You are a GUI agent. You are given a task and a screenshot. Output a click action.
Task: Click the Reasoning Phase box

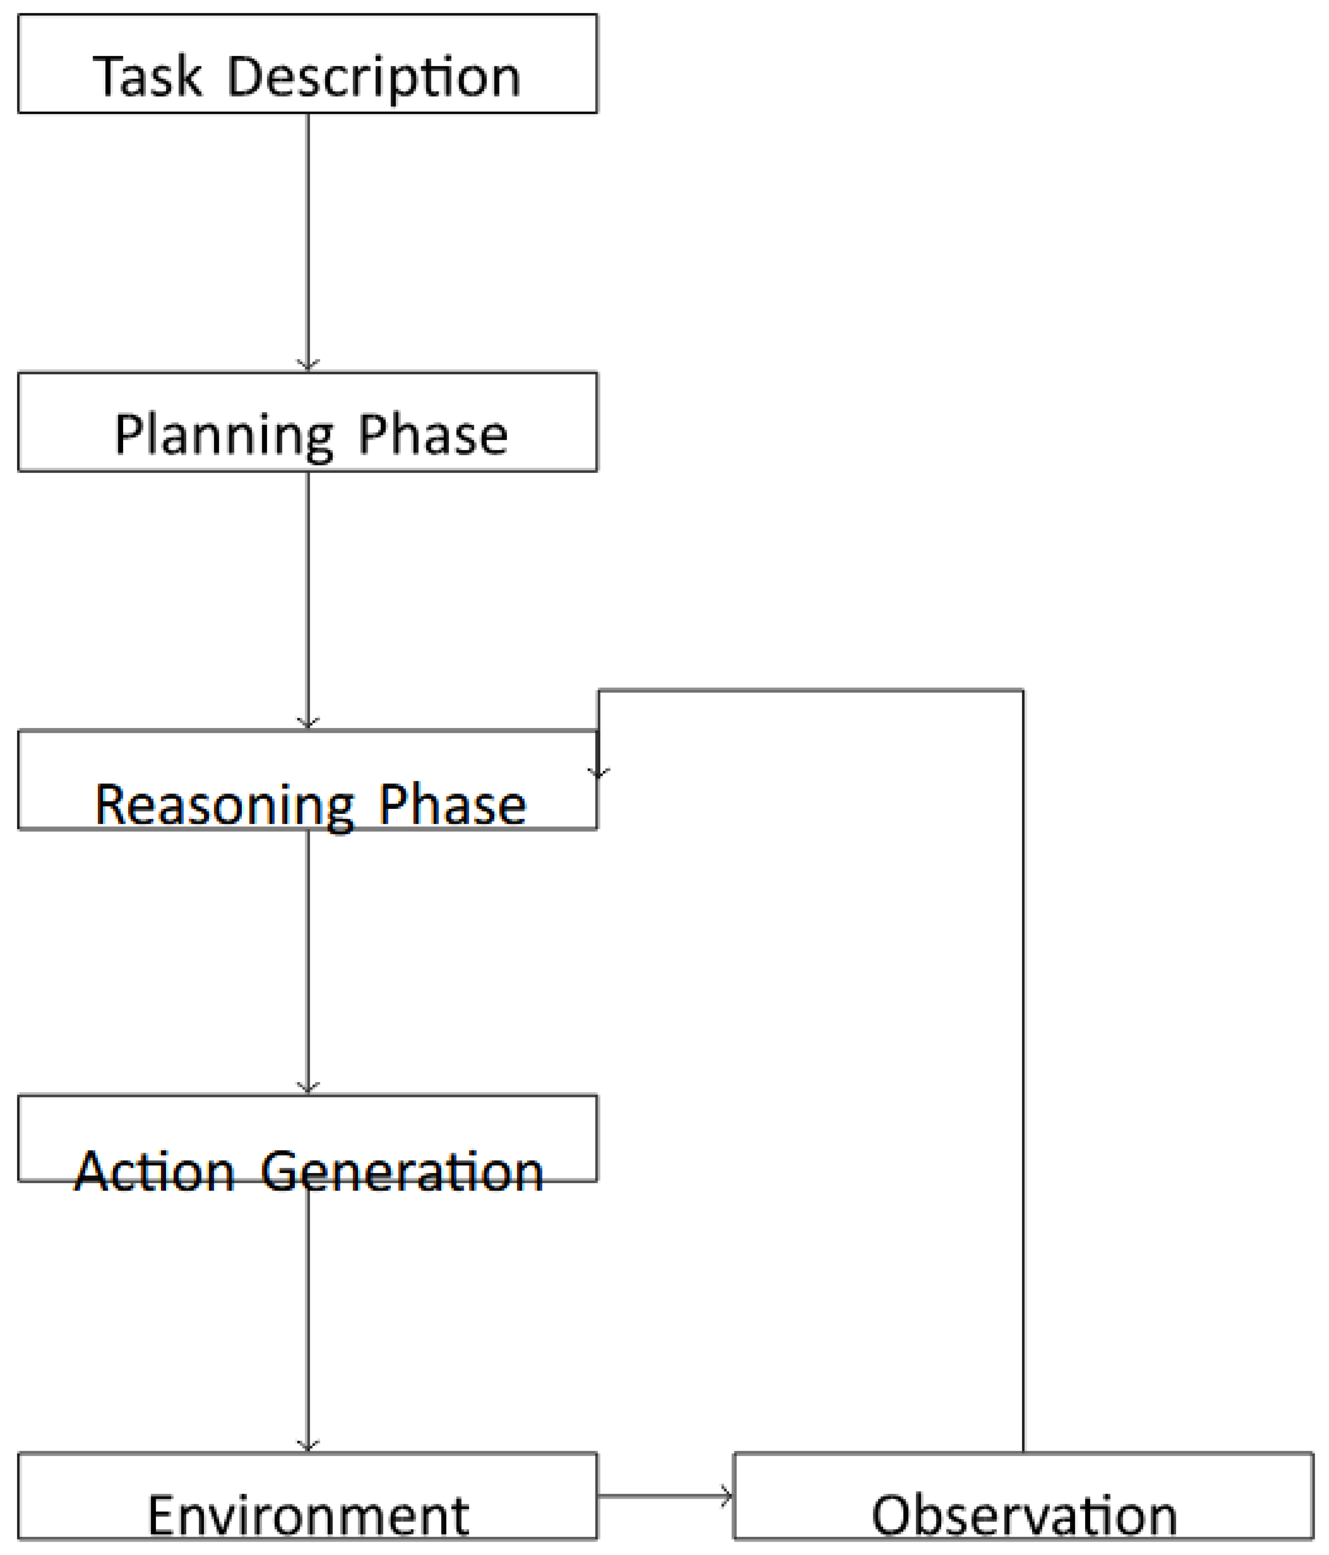coord(307,780)
